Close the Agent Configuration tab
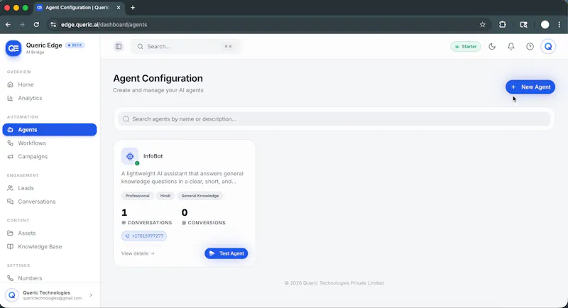This screenshot has height=308, width=568. pos(119,8)
